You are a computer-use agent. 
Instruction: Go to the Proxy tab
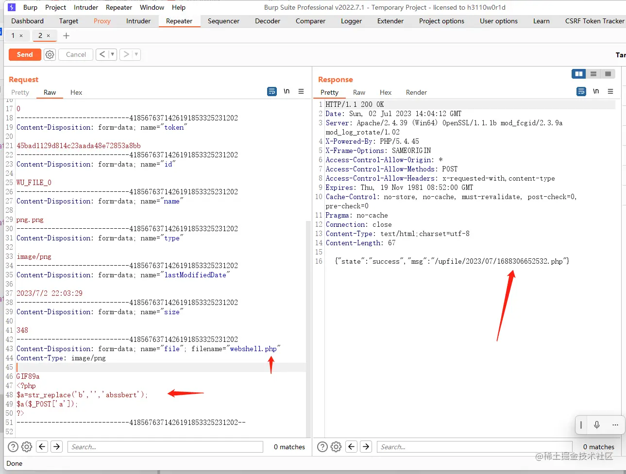click(x=102, y=21)
